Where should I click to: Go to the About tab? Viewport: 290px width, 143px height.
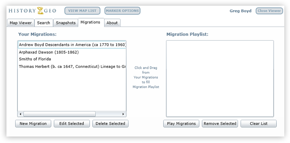112,23
